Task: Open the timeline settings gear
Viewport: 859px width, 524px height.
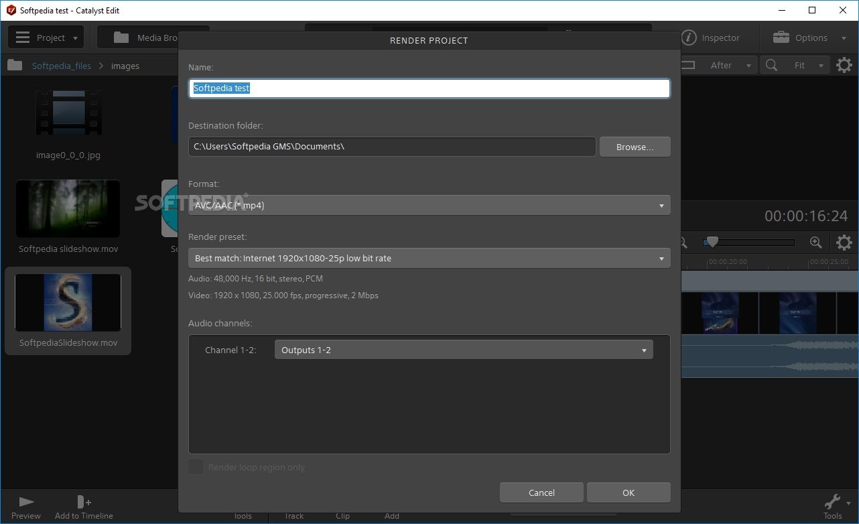Action: [844, 243]
